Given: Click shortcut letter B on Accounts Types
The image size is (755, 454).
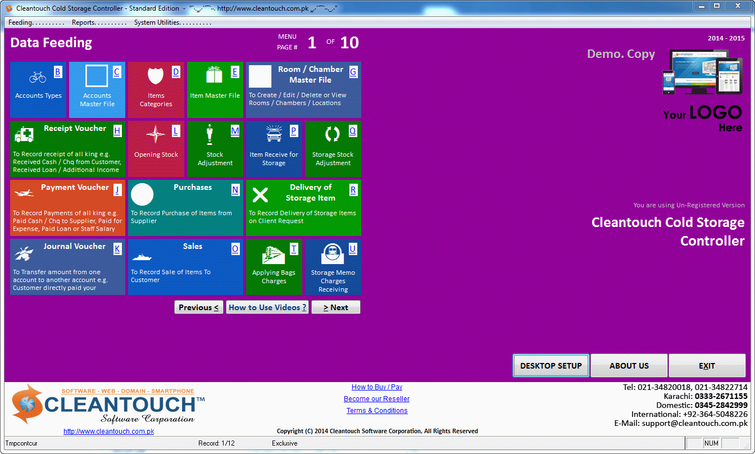Looking at the screenshot, I should pos(58,72).
